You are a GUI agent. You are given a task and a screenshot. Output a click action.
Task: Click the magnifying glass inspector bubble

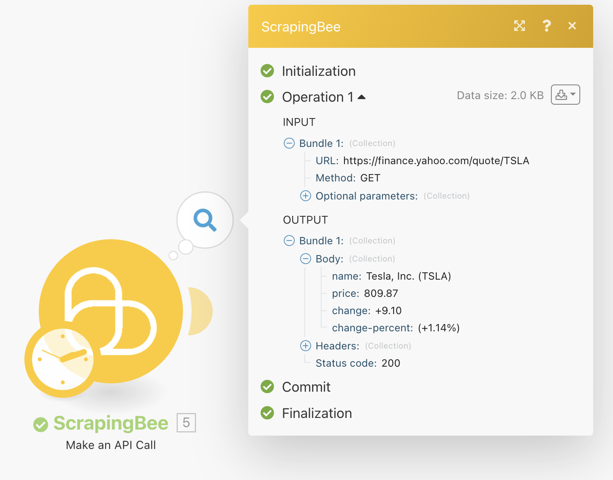(x=205, y=220)
